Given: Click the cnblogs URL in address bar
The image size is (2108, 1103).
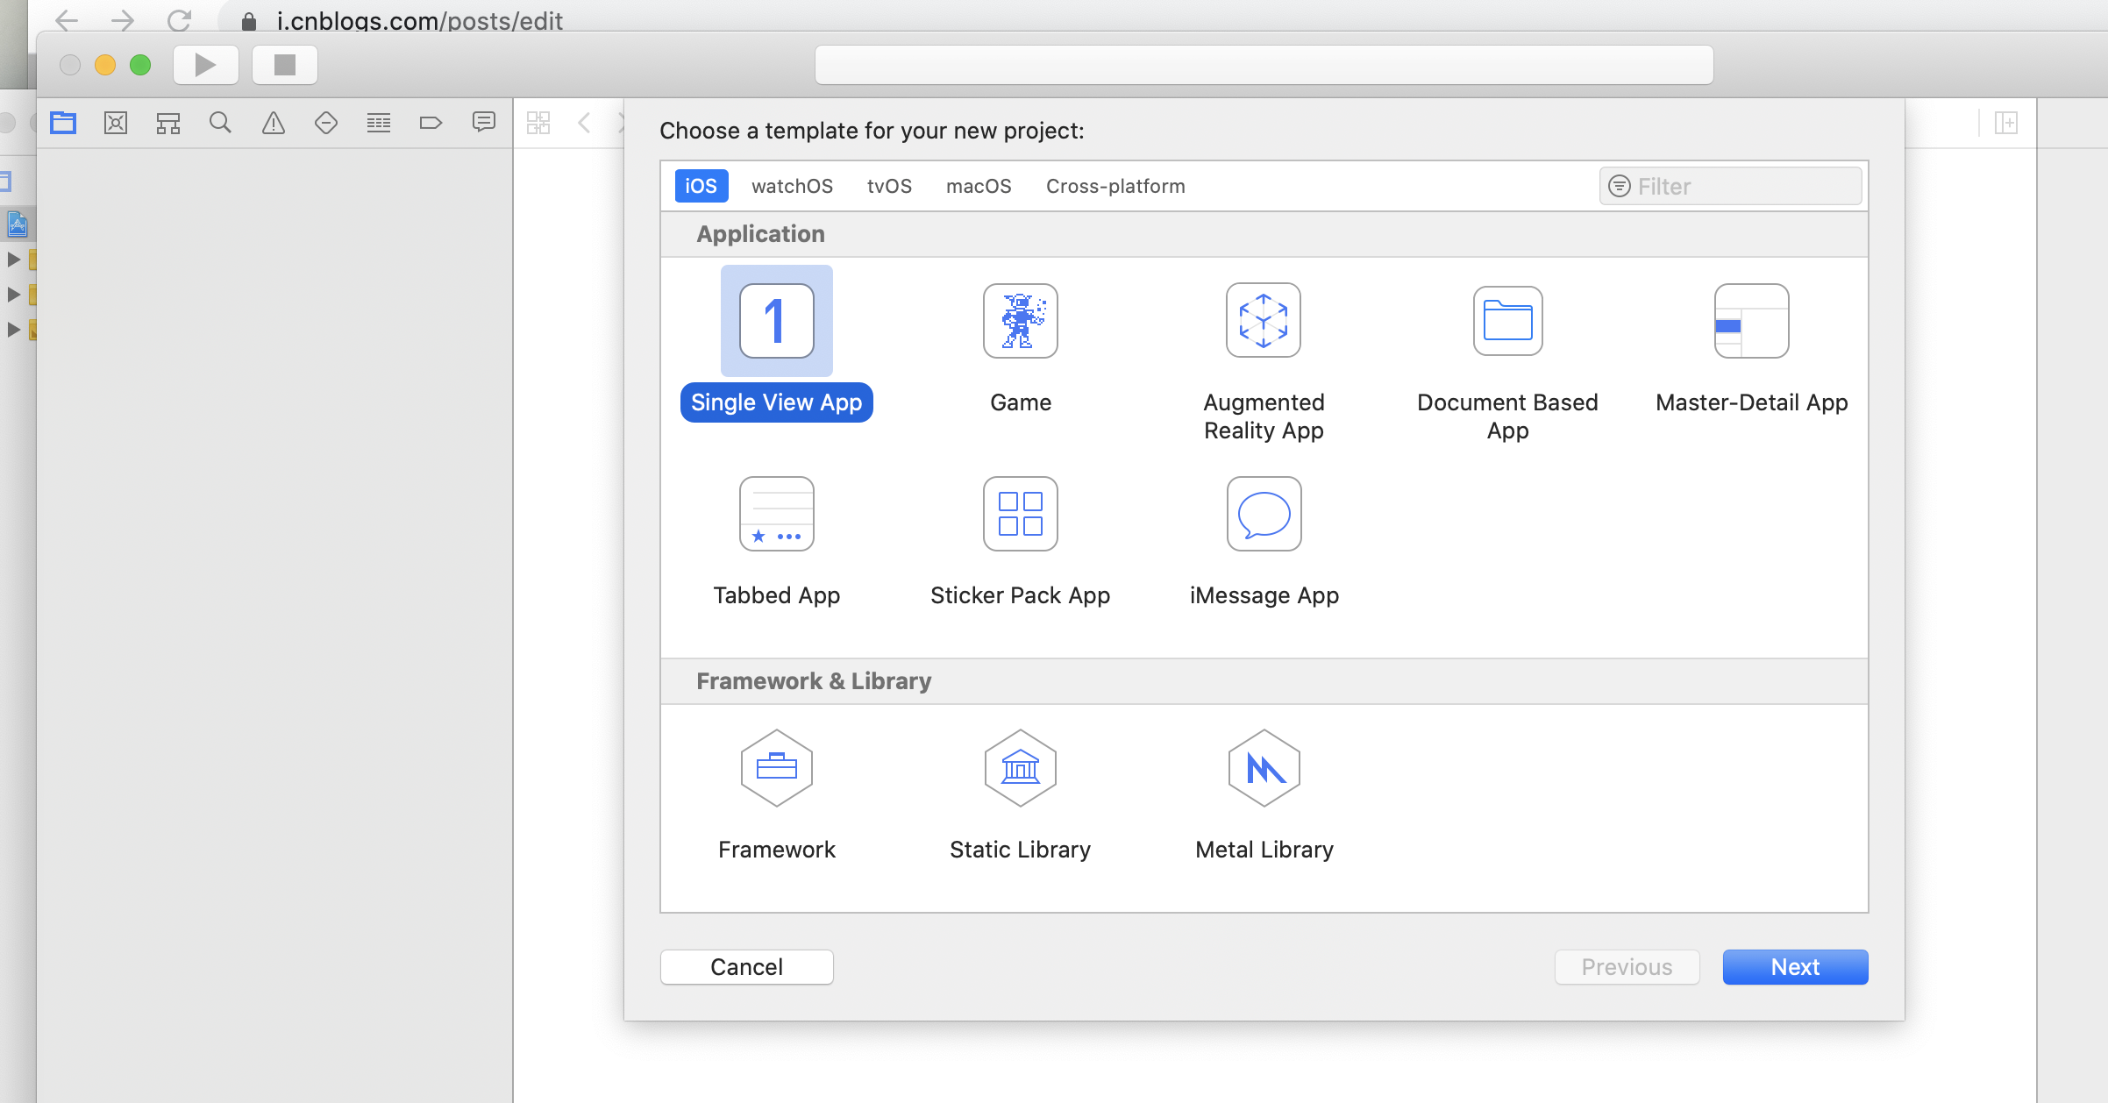Looking at the screenshot, I should coord(419,20).
